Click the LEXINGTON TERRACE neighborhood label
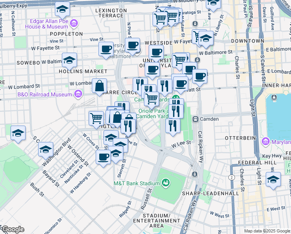 click(x=111, y=13)
